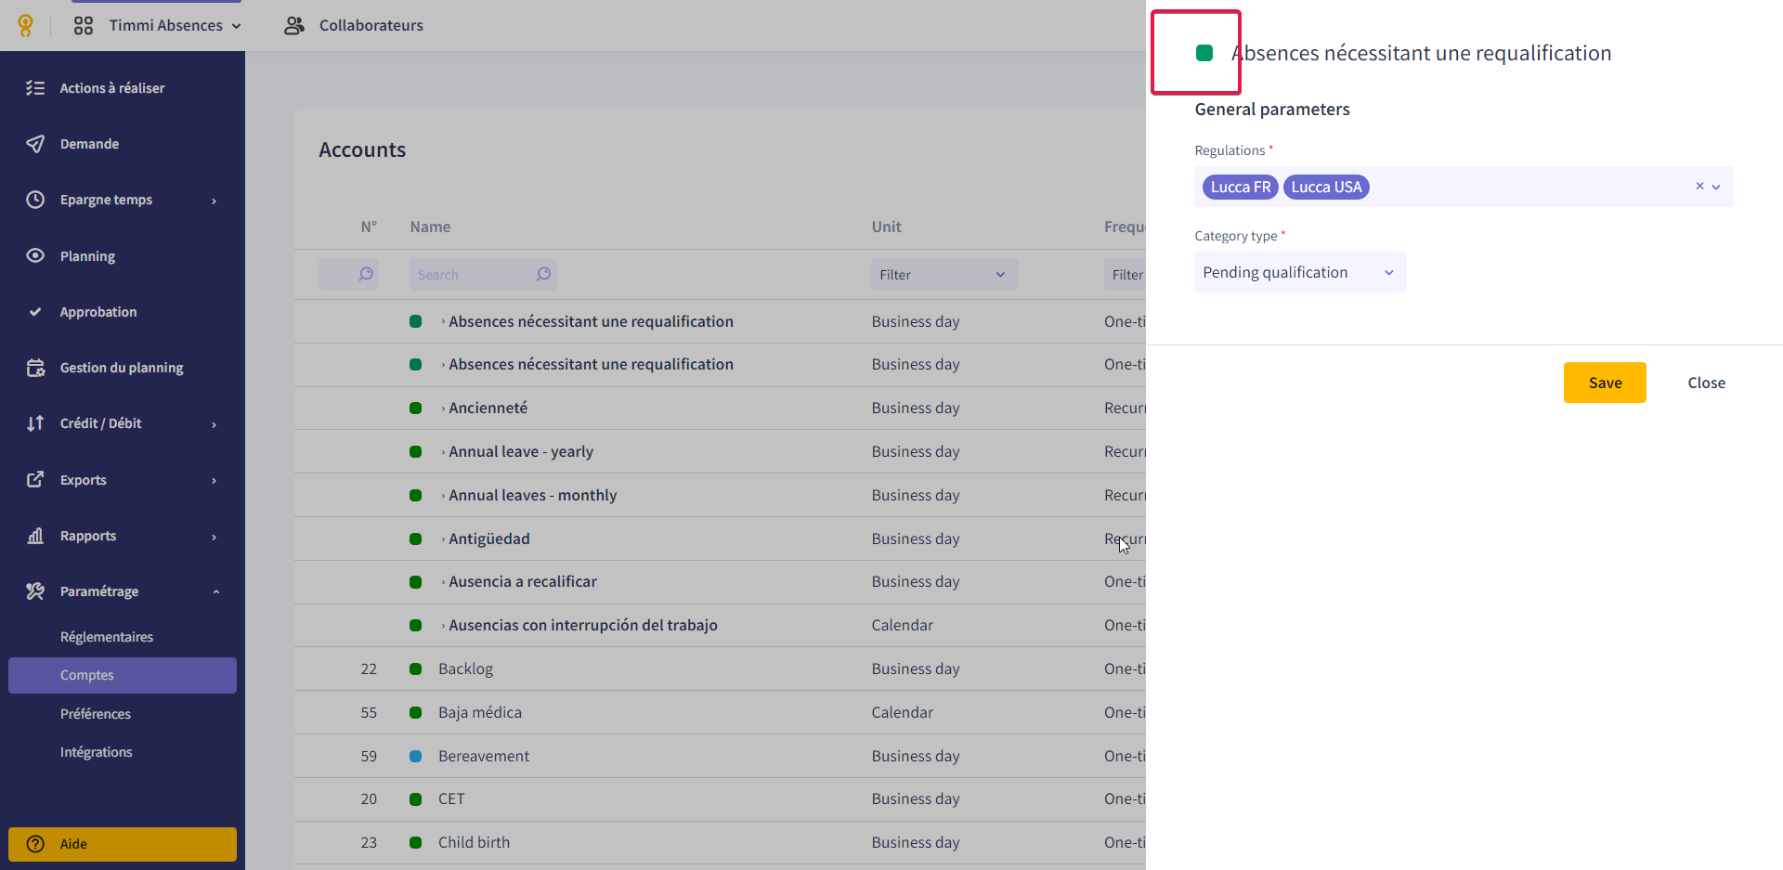Click the magnifier in the N° search box
1783x870 pixels.
tap(366, 274)
